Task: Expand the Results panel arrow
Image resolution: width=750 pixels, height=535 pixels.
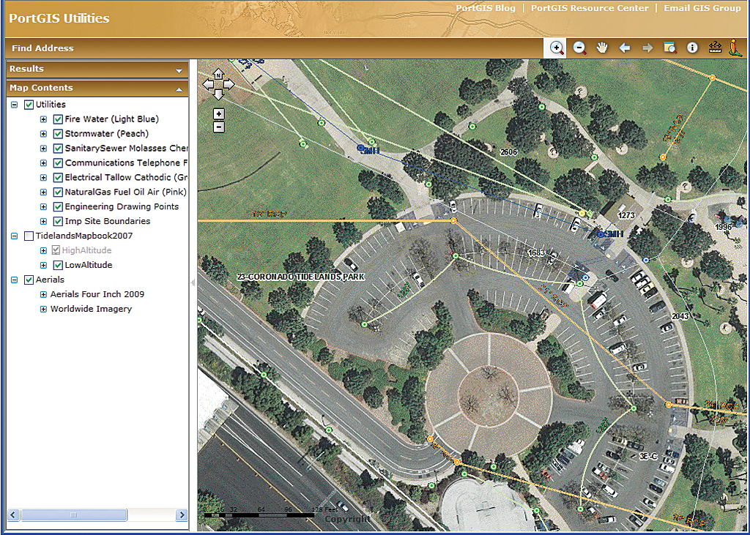Action: tap(179, 71)
